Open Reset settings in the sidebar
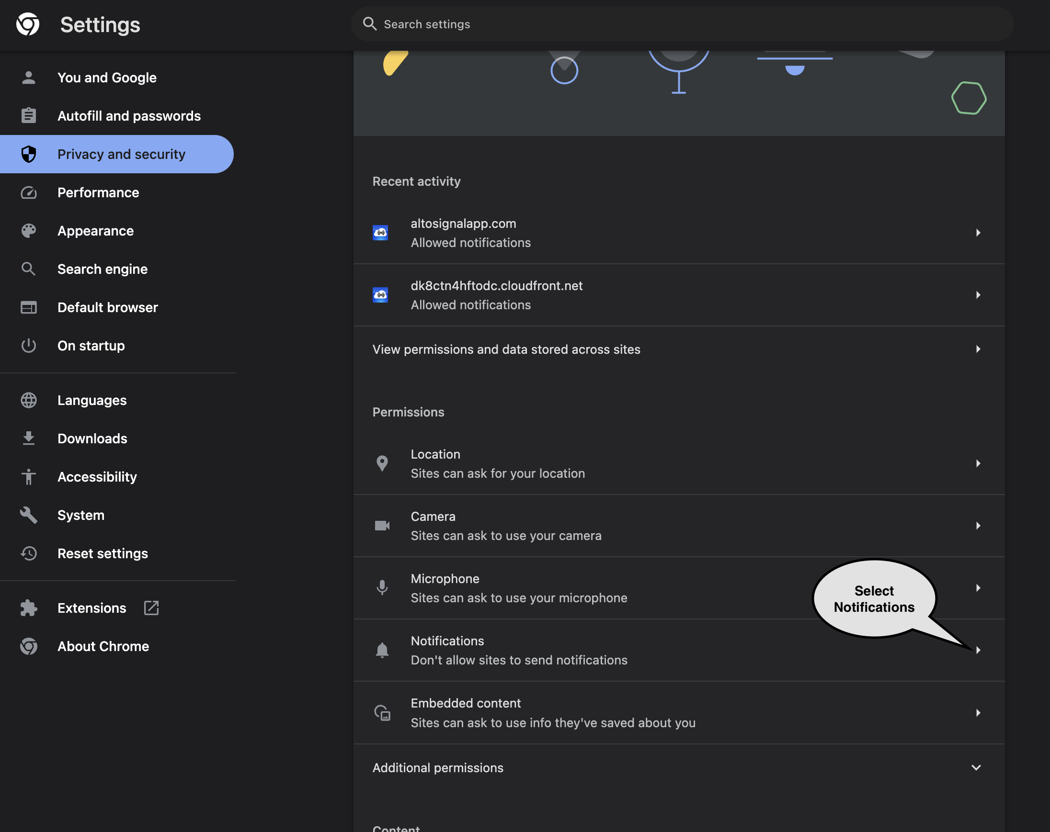 (x=103, y=553)
